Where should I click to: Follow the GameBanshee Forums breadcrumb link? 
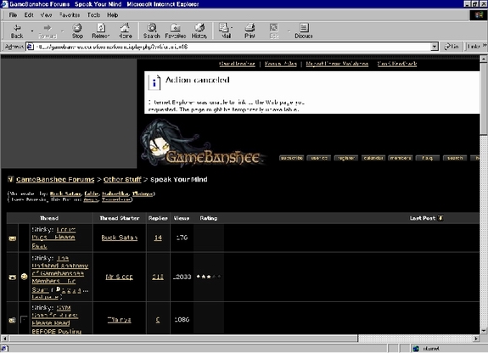point(55,180)
